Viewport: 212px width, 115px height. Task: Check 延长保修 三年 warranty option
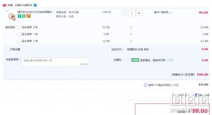coord(19,27)
